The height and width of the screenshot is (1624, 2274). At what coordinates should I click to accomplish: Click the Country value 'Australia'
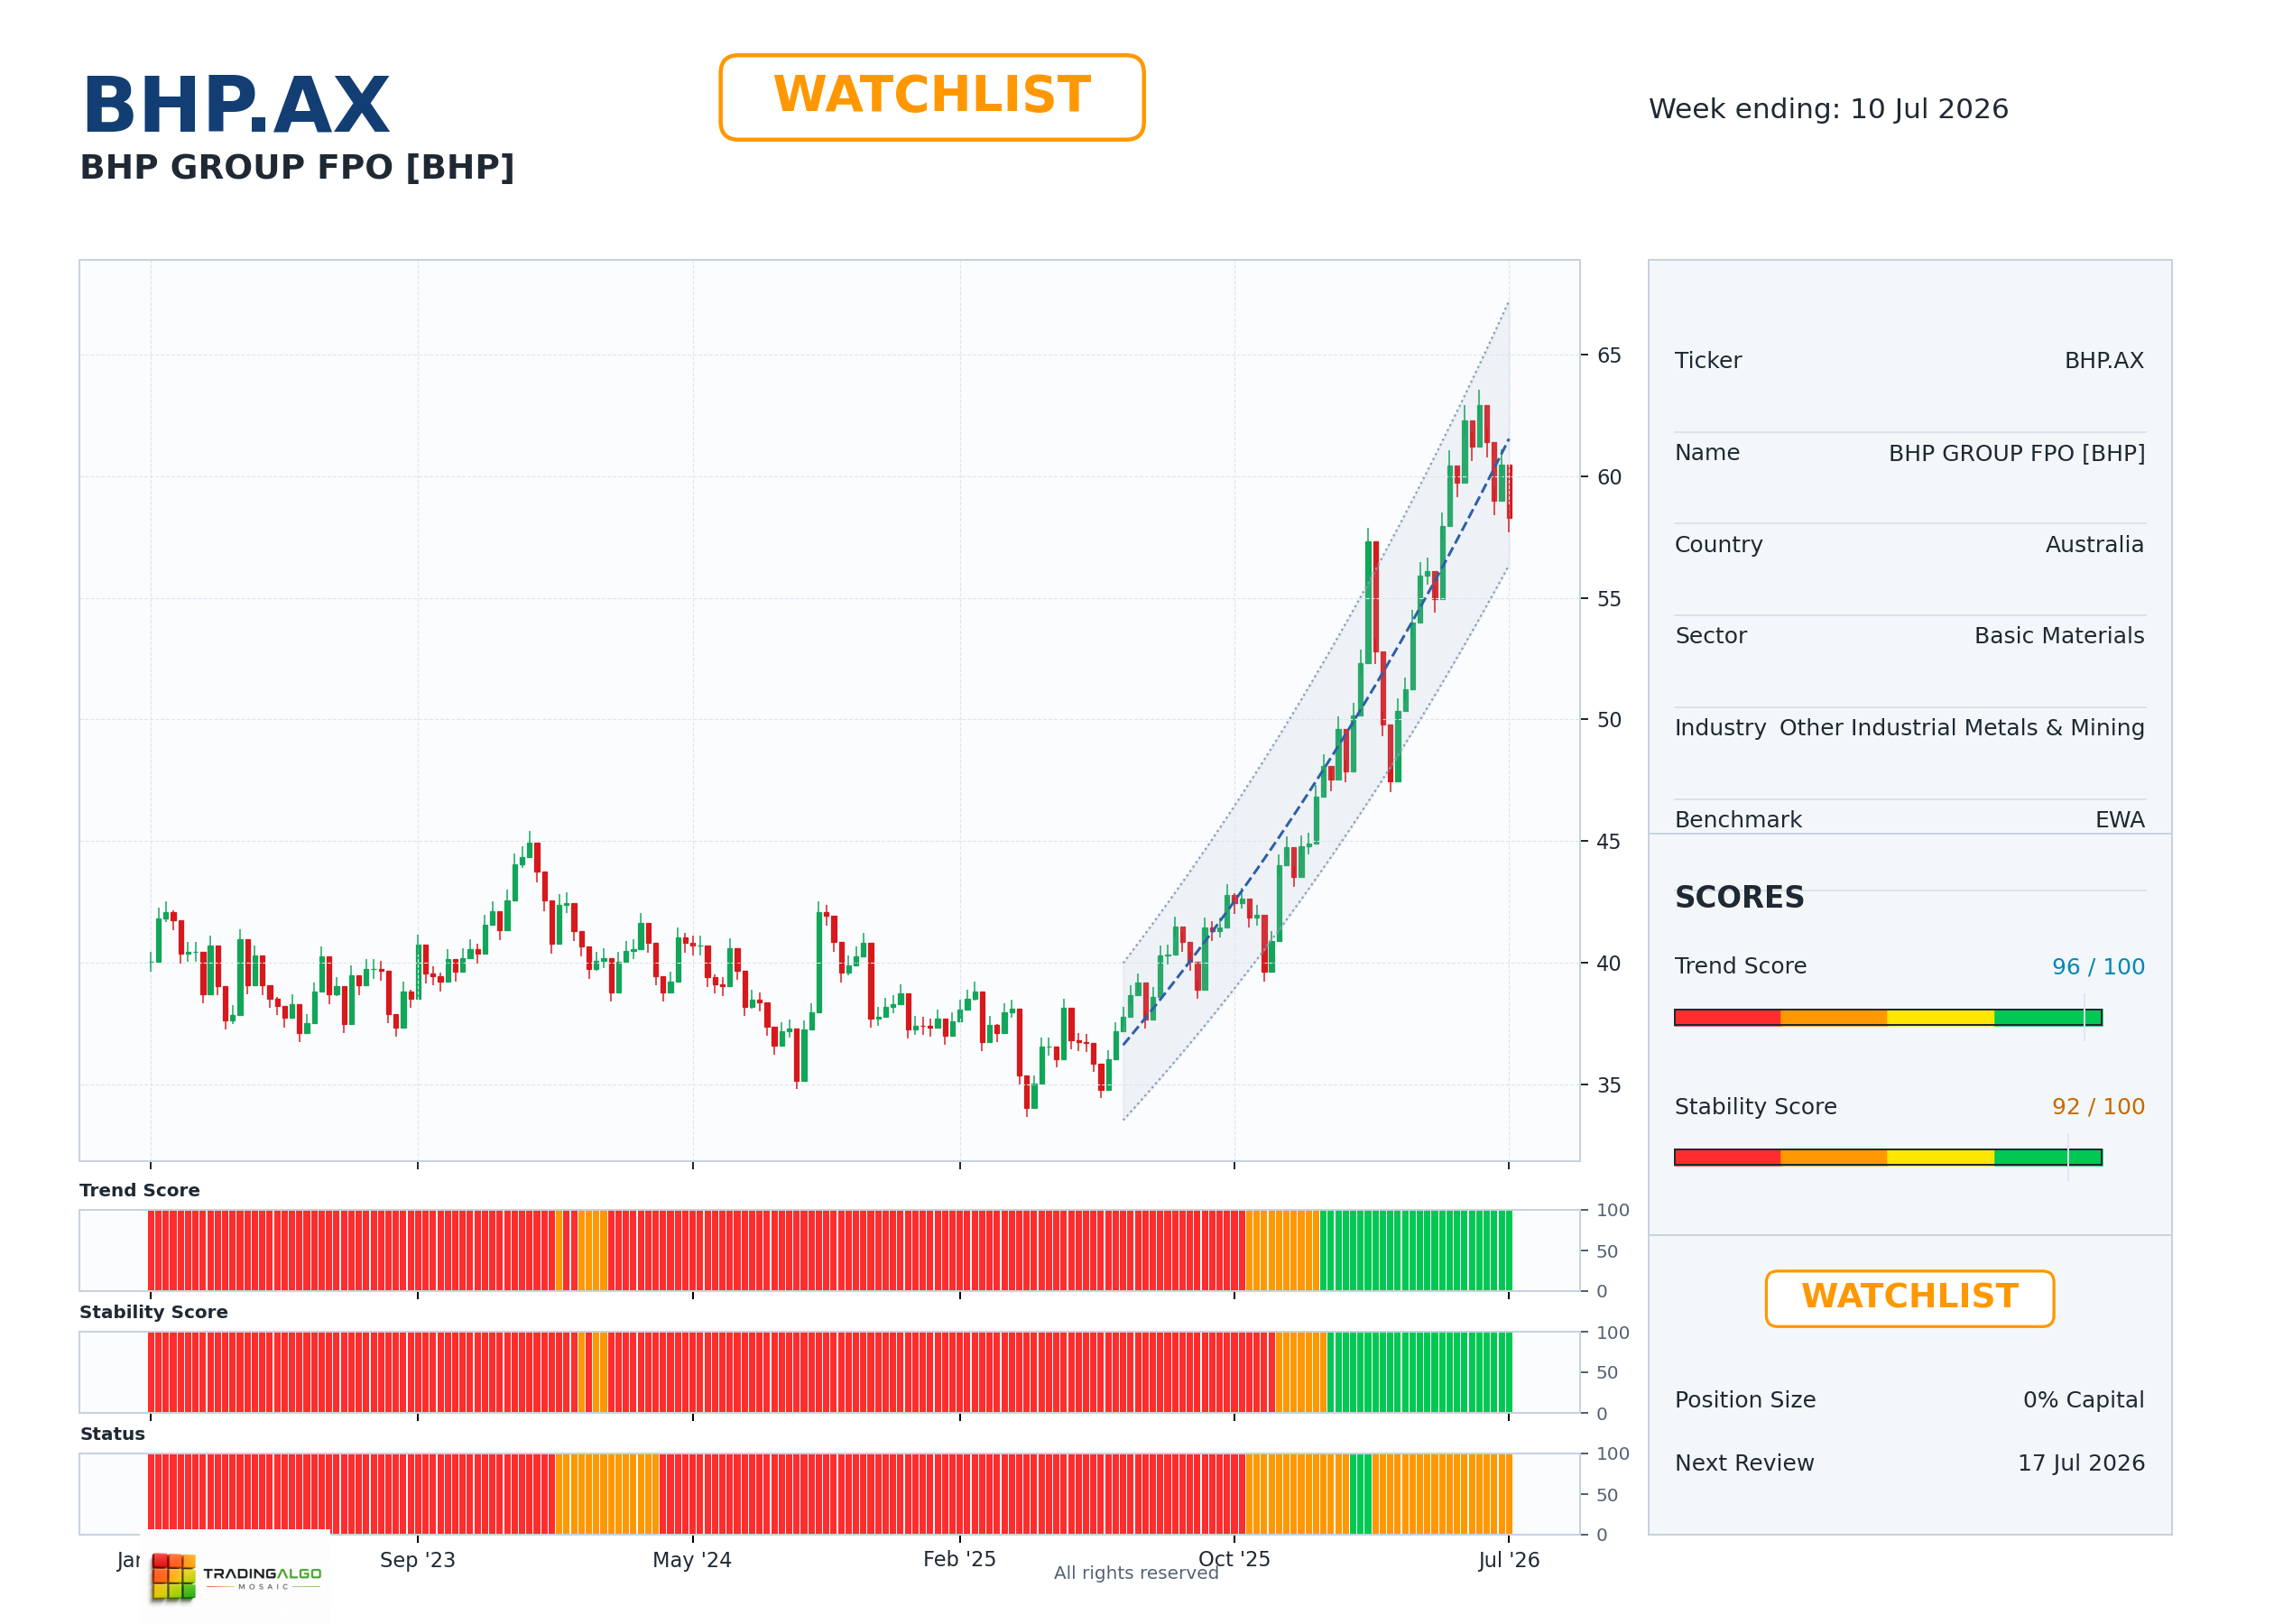point(2094,544)
